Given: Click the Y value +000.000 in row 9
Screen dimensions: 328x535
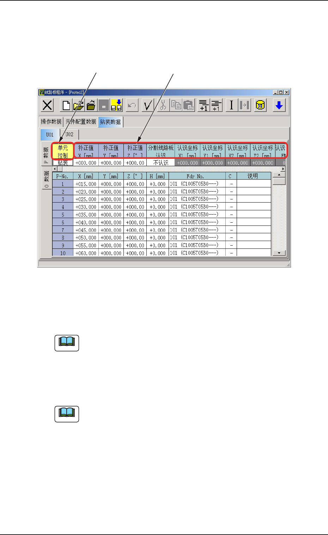Looking at the screenshot, I should pos(111,245).
